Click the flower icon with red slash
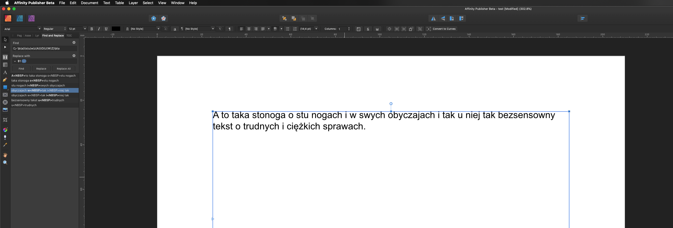This screenshot has width=673, height=228. click(164, 18)
